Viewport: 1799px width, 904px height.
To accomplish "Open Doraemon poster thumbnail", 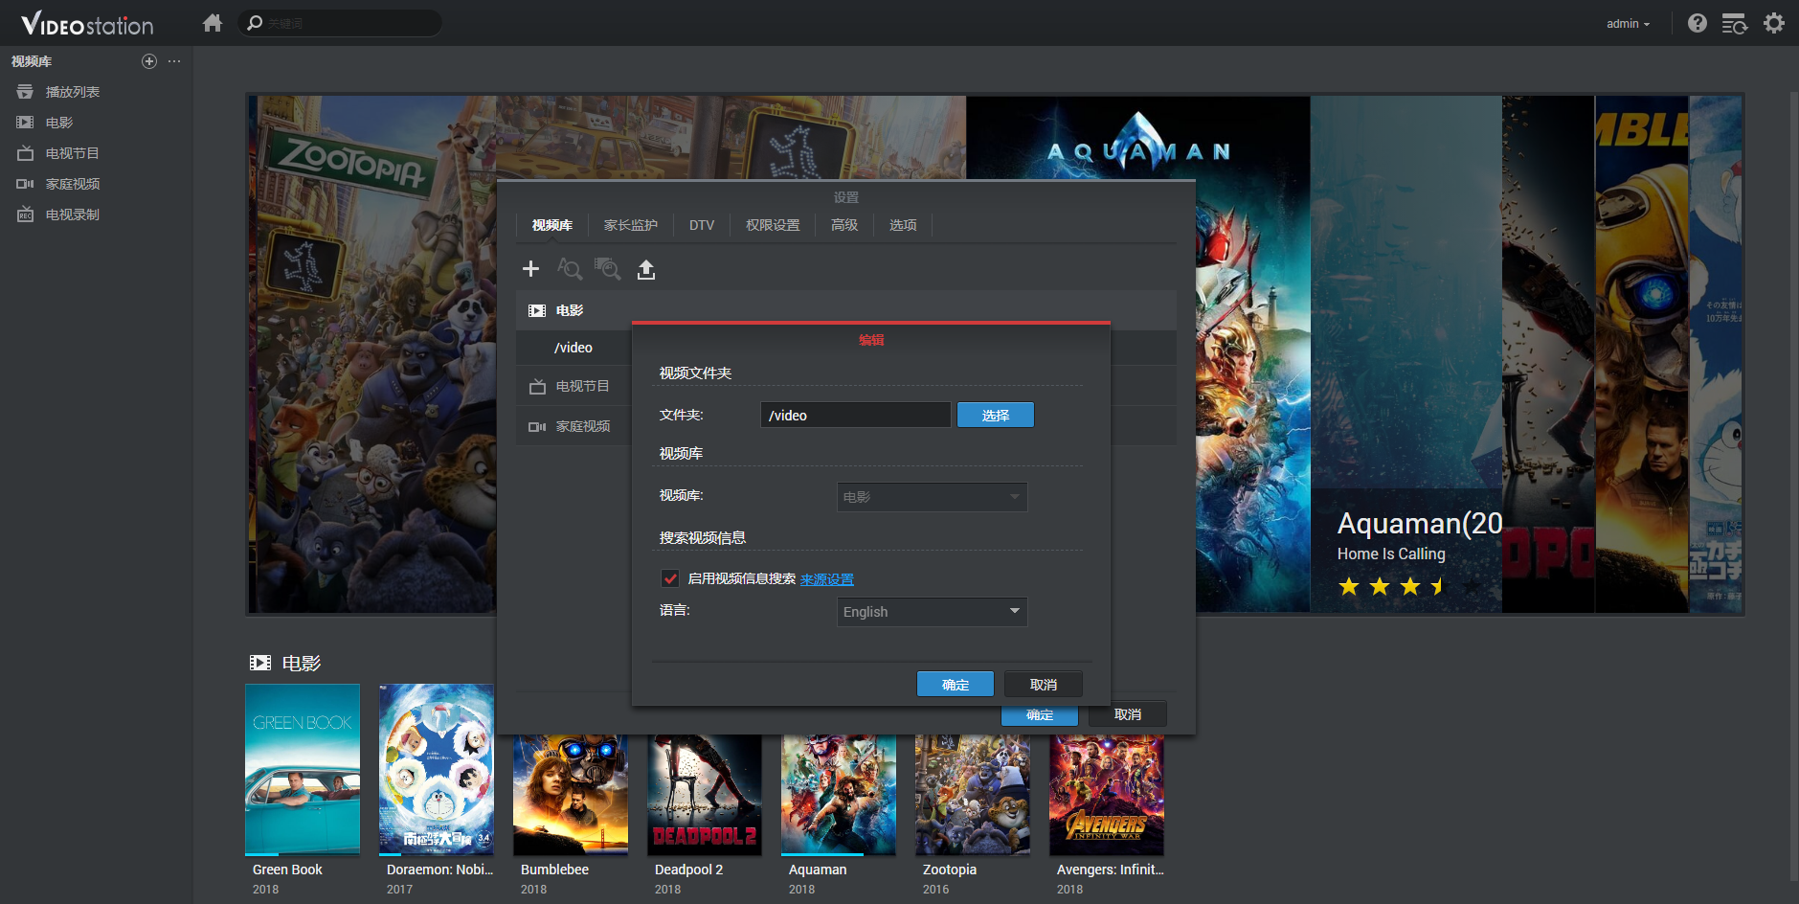I will click(x=437, y=769).
